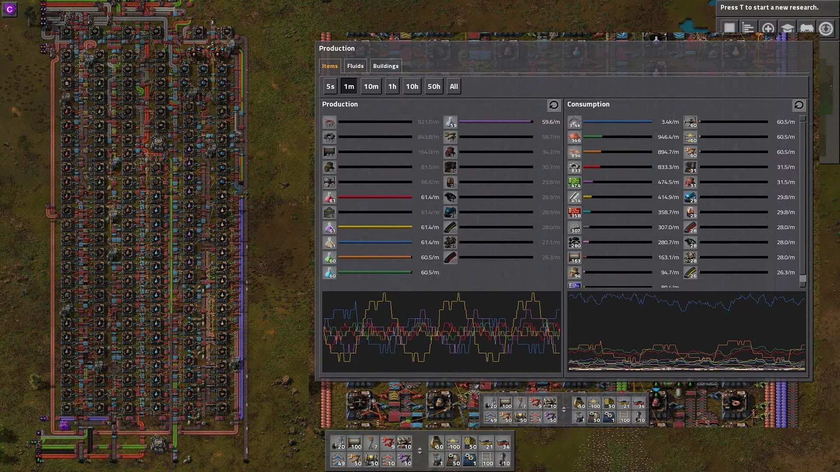Image resolution: width=840 pixels, height=472 pixels.
Task: Select the 50h time range button
Action: coord(434,87)
